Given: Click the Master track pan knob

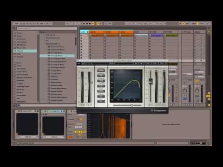Looking at the screenshot, I should click(197, 90).
